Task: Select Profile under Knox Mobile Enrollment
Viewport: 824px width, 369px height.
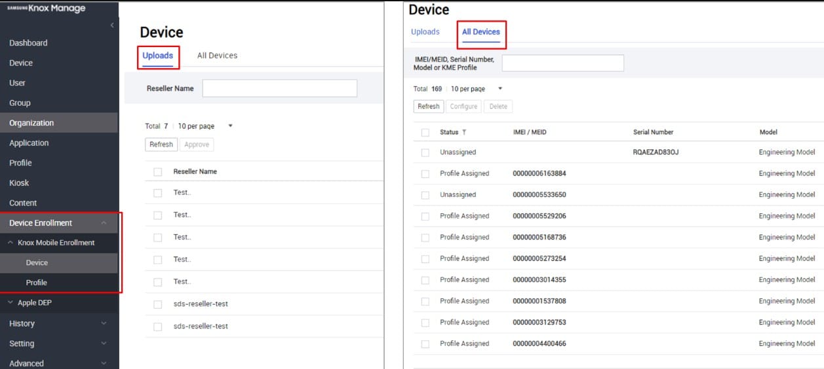Action: pyautogui.click(x=37, y=283)
